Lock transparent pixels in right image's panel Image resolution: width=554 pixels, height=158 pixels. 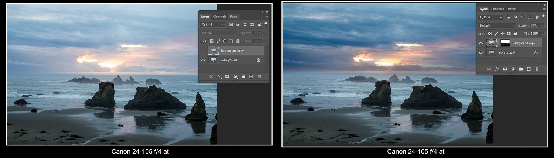490,34
